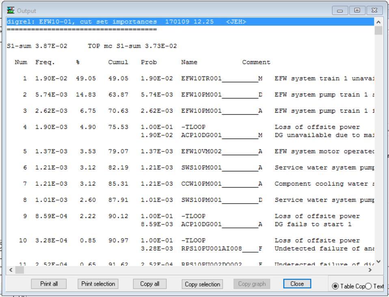Click the 49.05 percent value in row 1

pyautogui.click(x=86, y=79)
